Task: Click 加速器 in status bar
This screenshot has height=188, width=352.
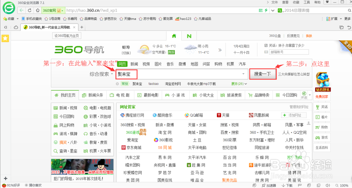Action: pos(269,186)
